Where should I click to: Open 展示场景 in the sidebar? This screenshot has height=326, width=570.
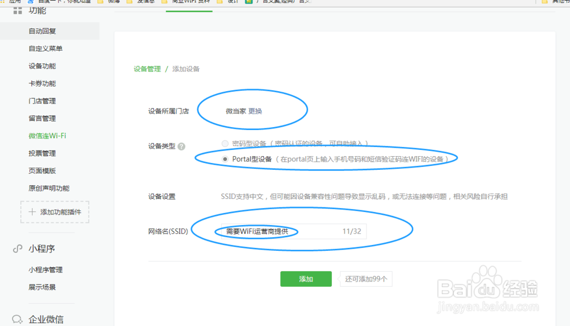coord(42,287)
